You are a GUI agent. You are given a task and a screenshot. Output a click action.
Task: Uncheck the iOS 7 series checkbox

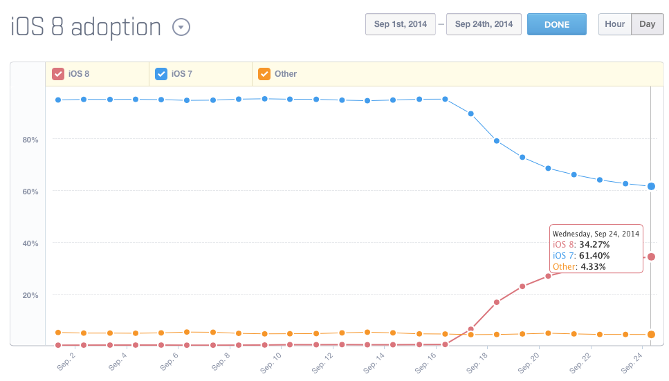coord(161,74)
